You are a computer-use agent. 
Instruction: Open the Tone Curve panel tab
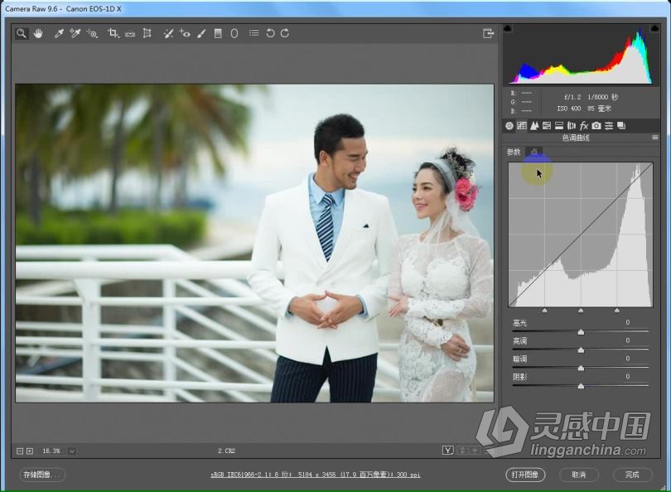click(522, 126)
